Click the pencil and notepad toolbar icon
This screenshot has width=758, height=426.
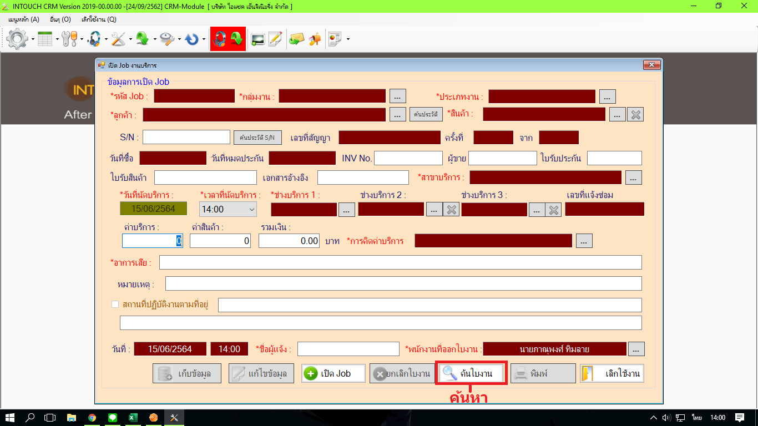275,39
